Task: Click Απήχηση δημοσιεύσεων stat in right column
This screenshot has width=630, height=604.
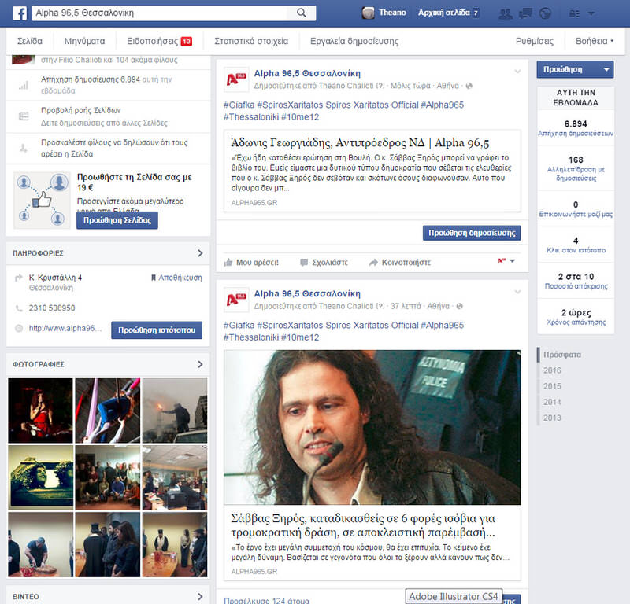Action: [x=576, y=134]
